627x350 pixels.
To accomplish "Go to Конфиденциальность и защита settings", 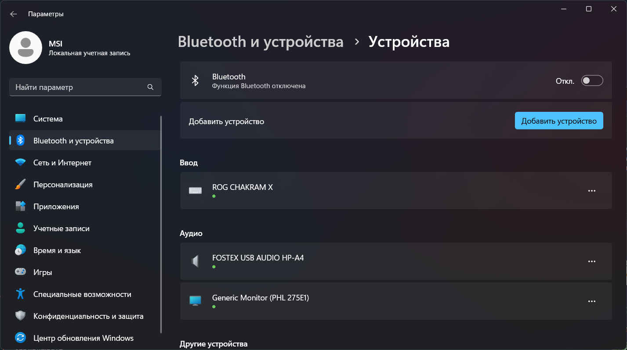I will coord(85,316).
